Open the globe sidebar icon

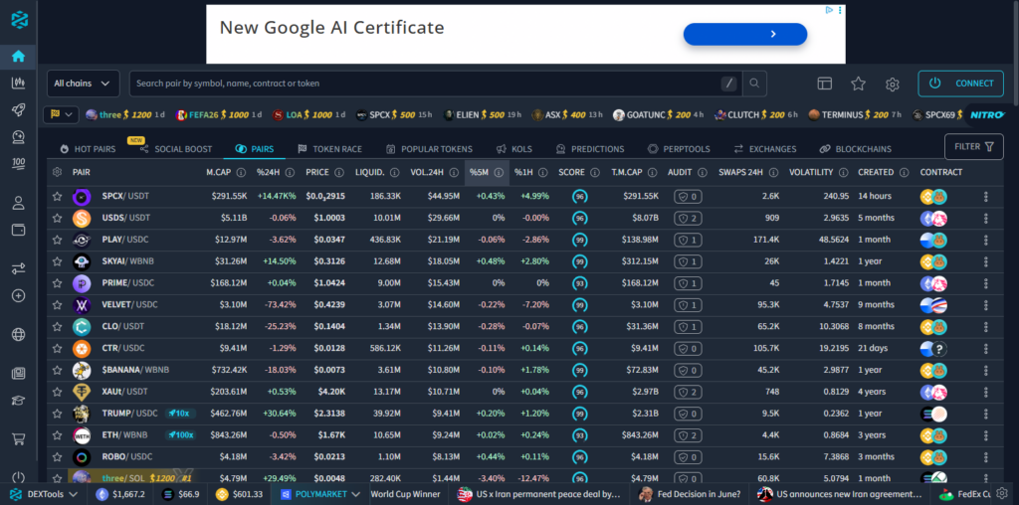[18, 335]
